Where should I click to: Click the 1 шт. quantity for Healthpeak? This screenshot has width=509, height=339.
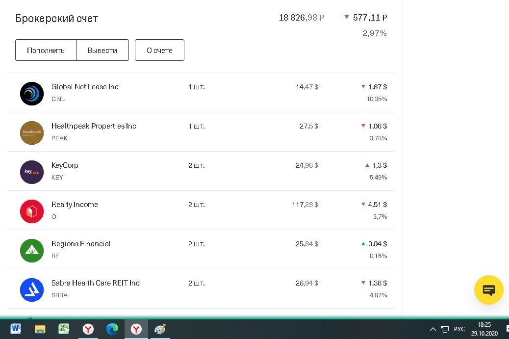pos(197,126)
